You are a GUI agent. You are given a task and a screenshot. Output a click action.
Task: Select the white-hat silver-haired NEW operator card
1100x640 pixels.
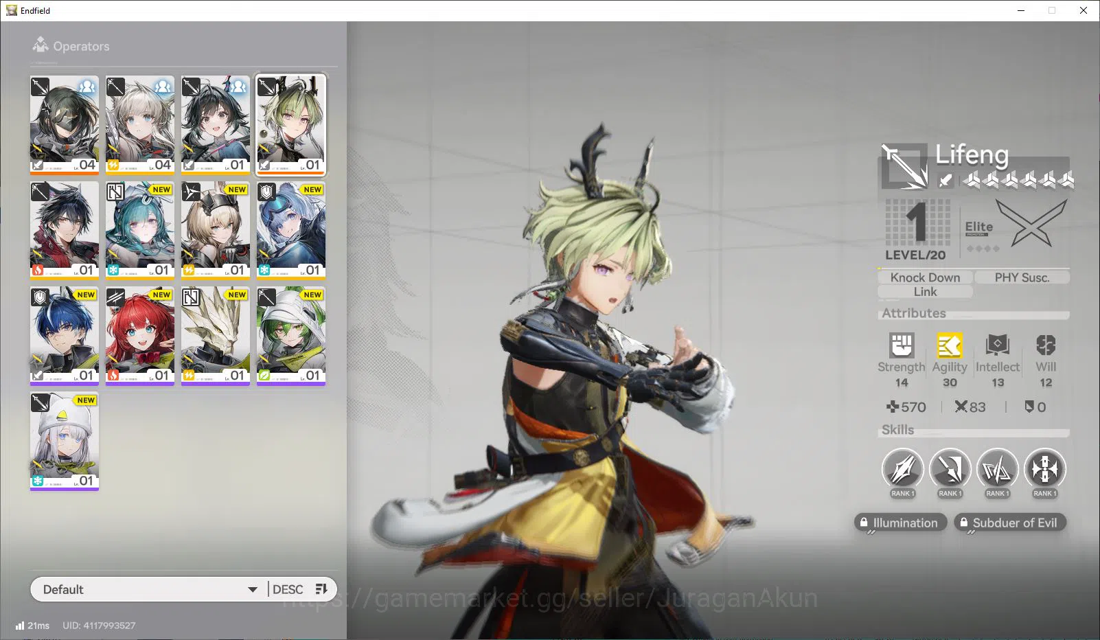(x=65, y=441)
